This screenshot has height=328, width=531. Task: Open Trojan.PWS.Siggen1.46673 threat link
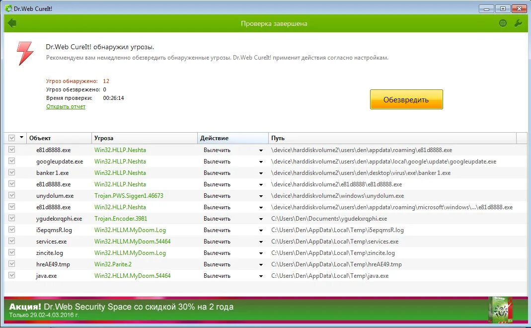[129, 195]
